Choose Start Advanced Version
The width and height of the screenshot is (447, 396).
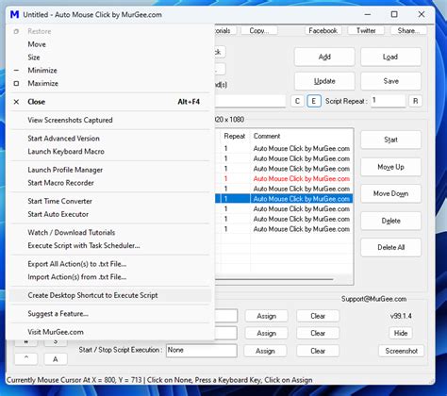(110, 139)
